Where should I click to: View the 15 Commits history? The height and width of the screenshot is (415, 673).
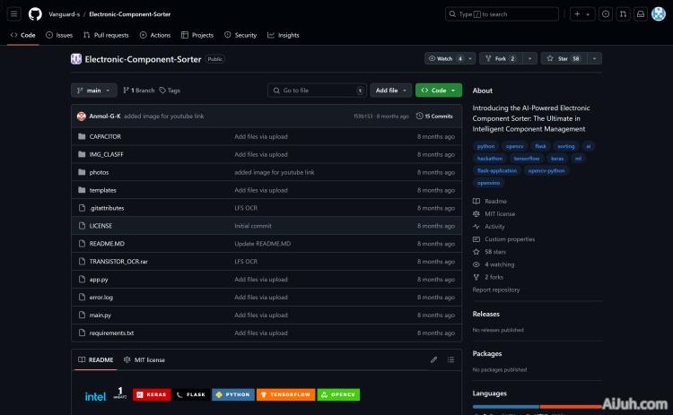click(434, 116)
